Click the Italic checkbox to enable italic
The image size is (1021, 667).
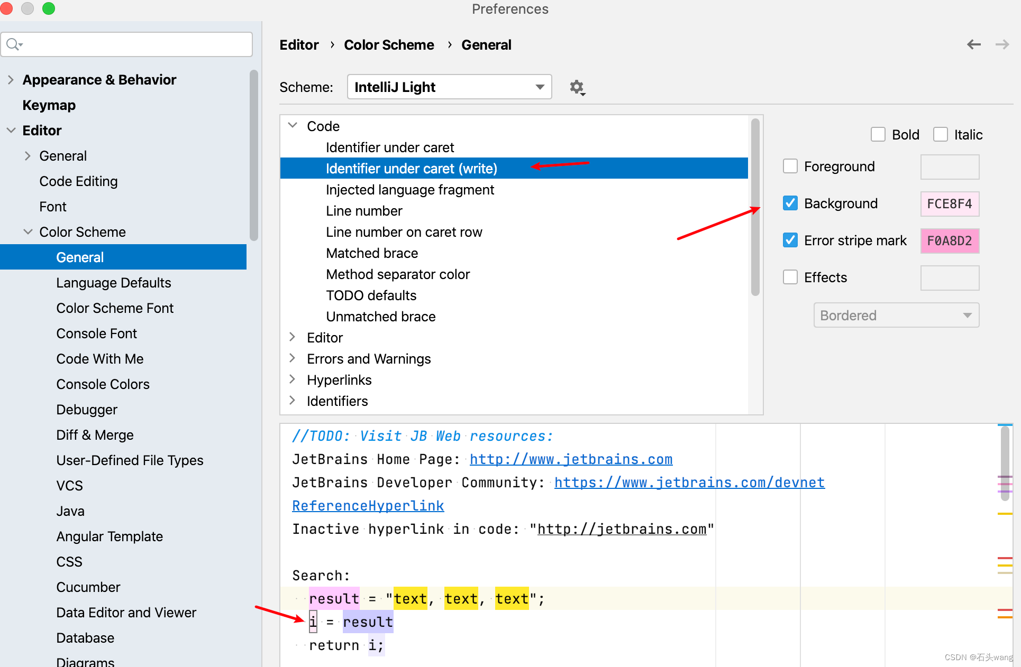click(941, 134)
